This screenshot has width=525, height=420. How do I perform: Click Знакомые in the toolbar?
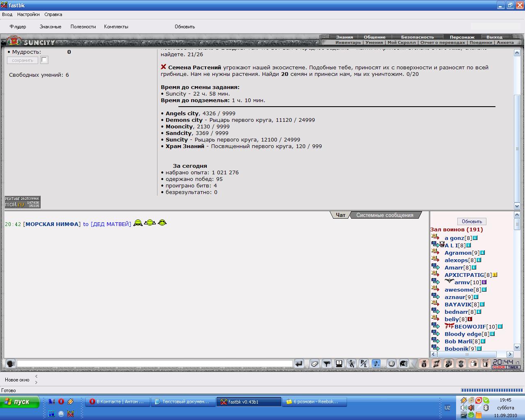coord(50,27)
